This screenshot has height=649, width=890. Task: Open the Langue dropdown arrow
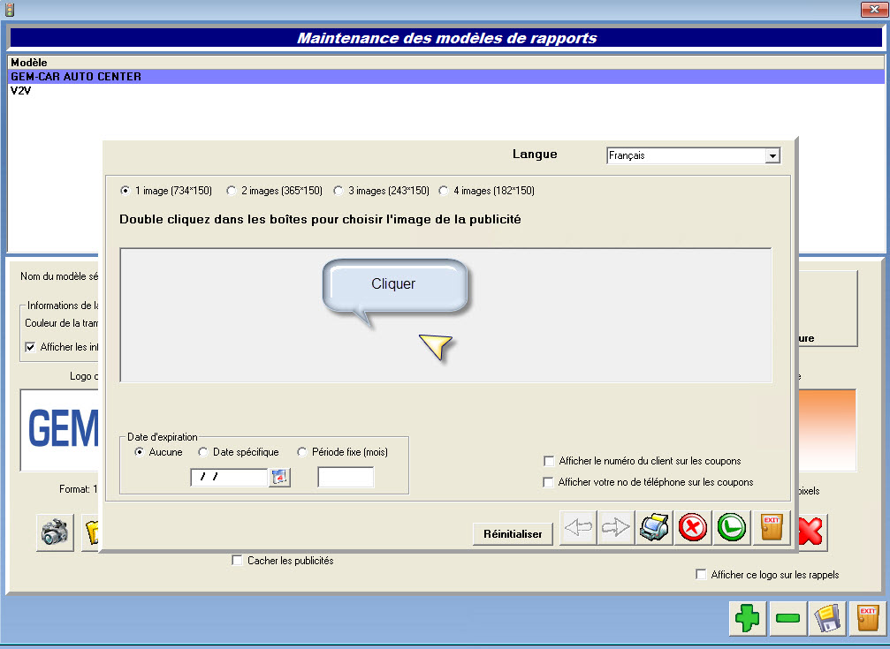pyautogui.click(x=772, y=155)
